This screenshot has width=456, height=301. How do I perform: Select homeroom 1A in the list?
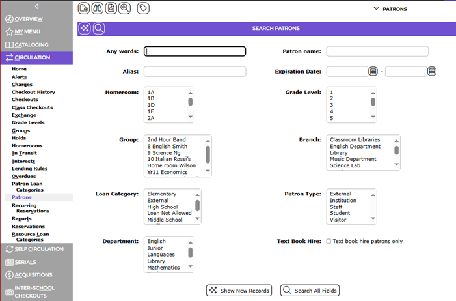coord(151,92)
